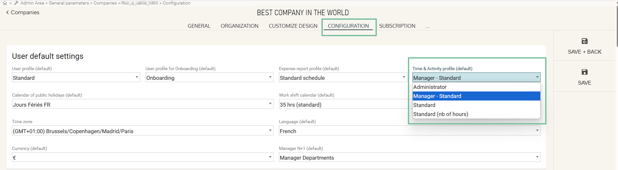The width and height of the screenshot is (618, 170).
Task: Click the User default settings heading
Action: pyautogui.click(x=48, y=56)
